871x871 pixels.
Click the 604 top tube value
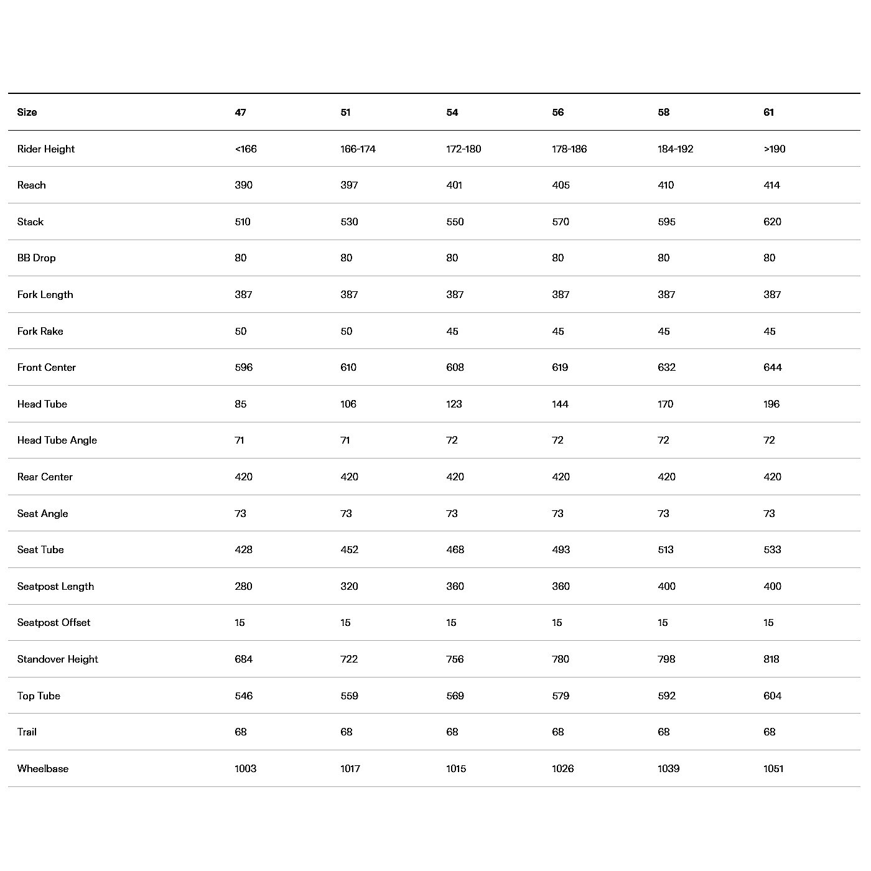coord(772,696)
